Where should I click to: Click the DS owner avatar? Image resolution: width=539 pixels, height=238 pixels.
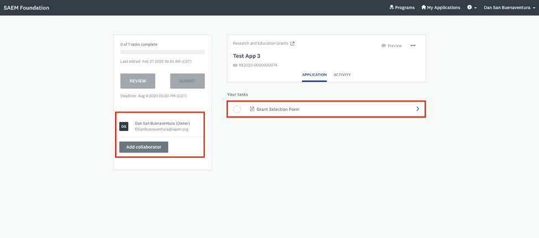point(124,126)
